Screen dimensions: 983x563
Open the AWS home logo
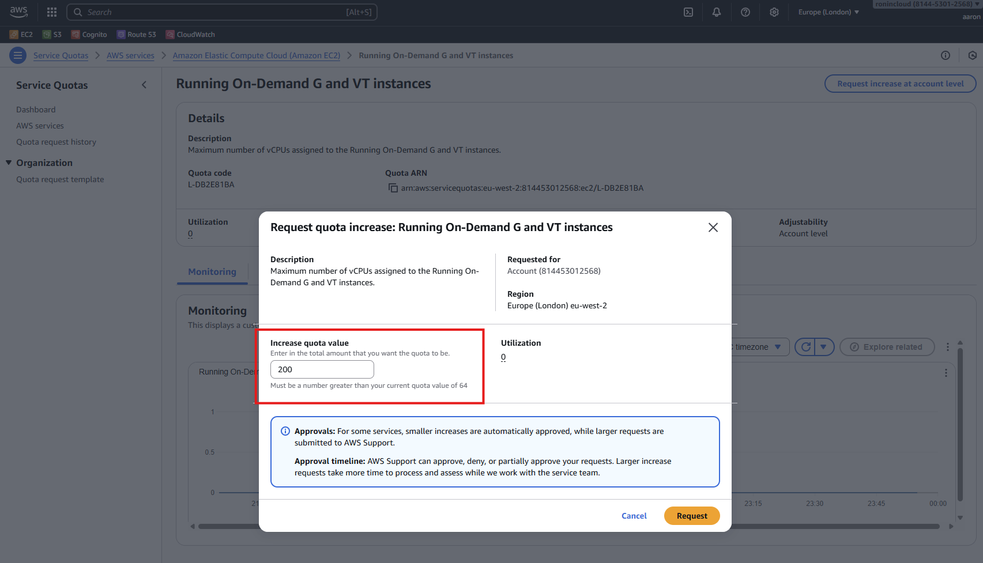(x=18, y=12)
